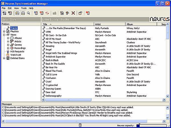The width and height of the screenshot is (171, 128).
Task: Collapse the Views tree node
Action: [x=4, y=35]
